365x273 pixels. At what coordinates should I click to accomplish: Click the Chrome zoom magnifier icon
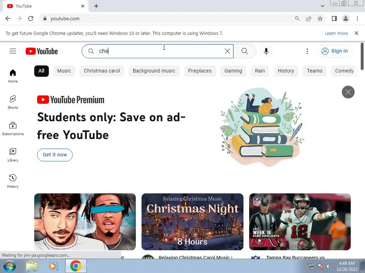[x=297, y=18]
